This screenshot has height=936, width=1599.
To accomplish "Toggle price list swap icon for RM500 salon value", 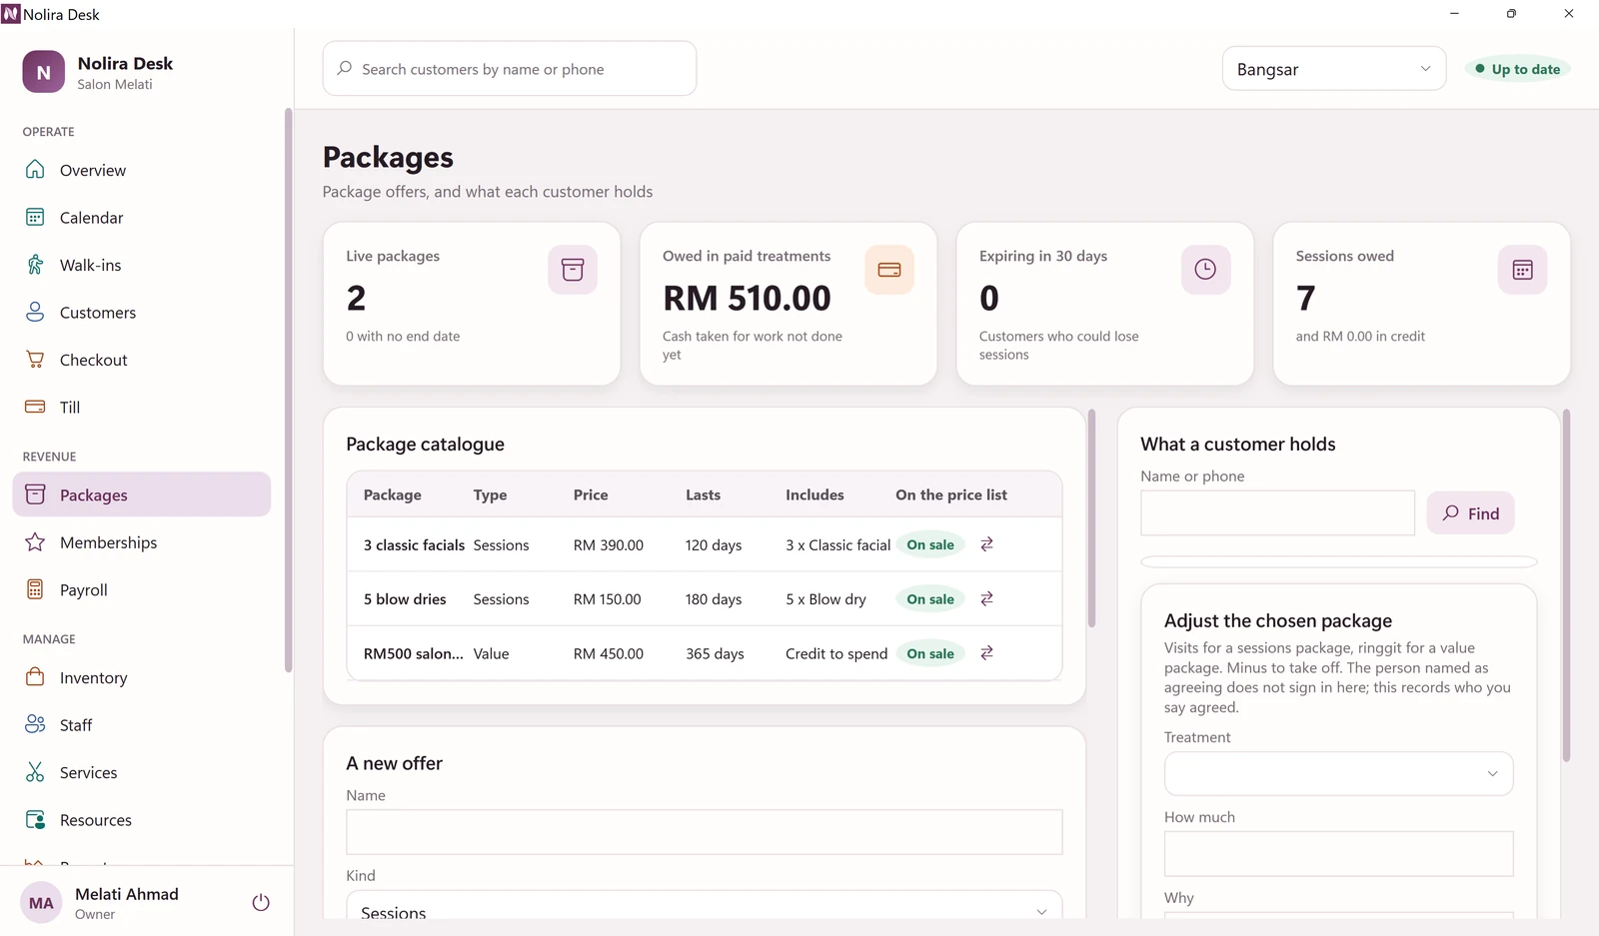I will (986, 653).
